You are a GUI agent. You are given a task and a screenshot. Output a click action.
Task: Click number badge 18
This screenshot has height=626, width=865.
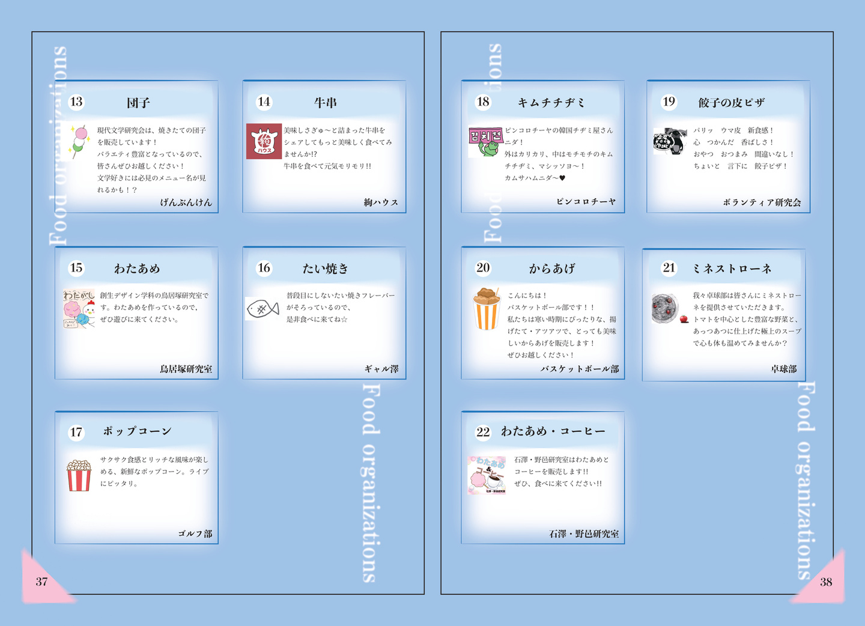coord(483,102)
